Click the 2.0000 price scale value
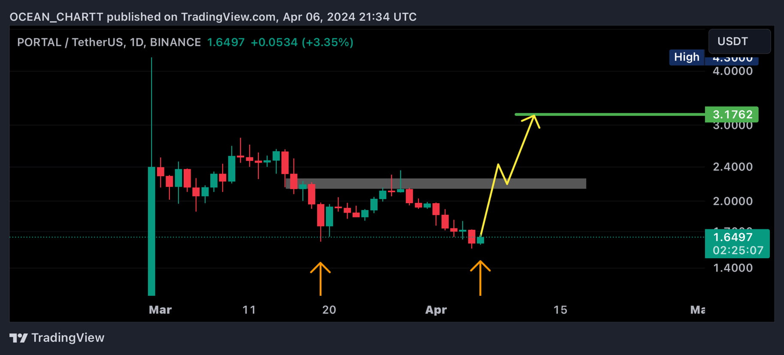Image resolution: width=784 pixels, height=355 pixels. tap(733, 201)
